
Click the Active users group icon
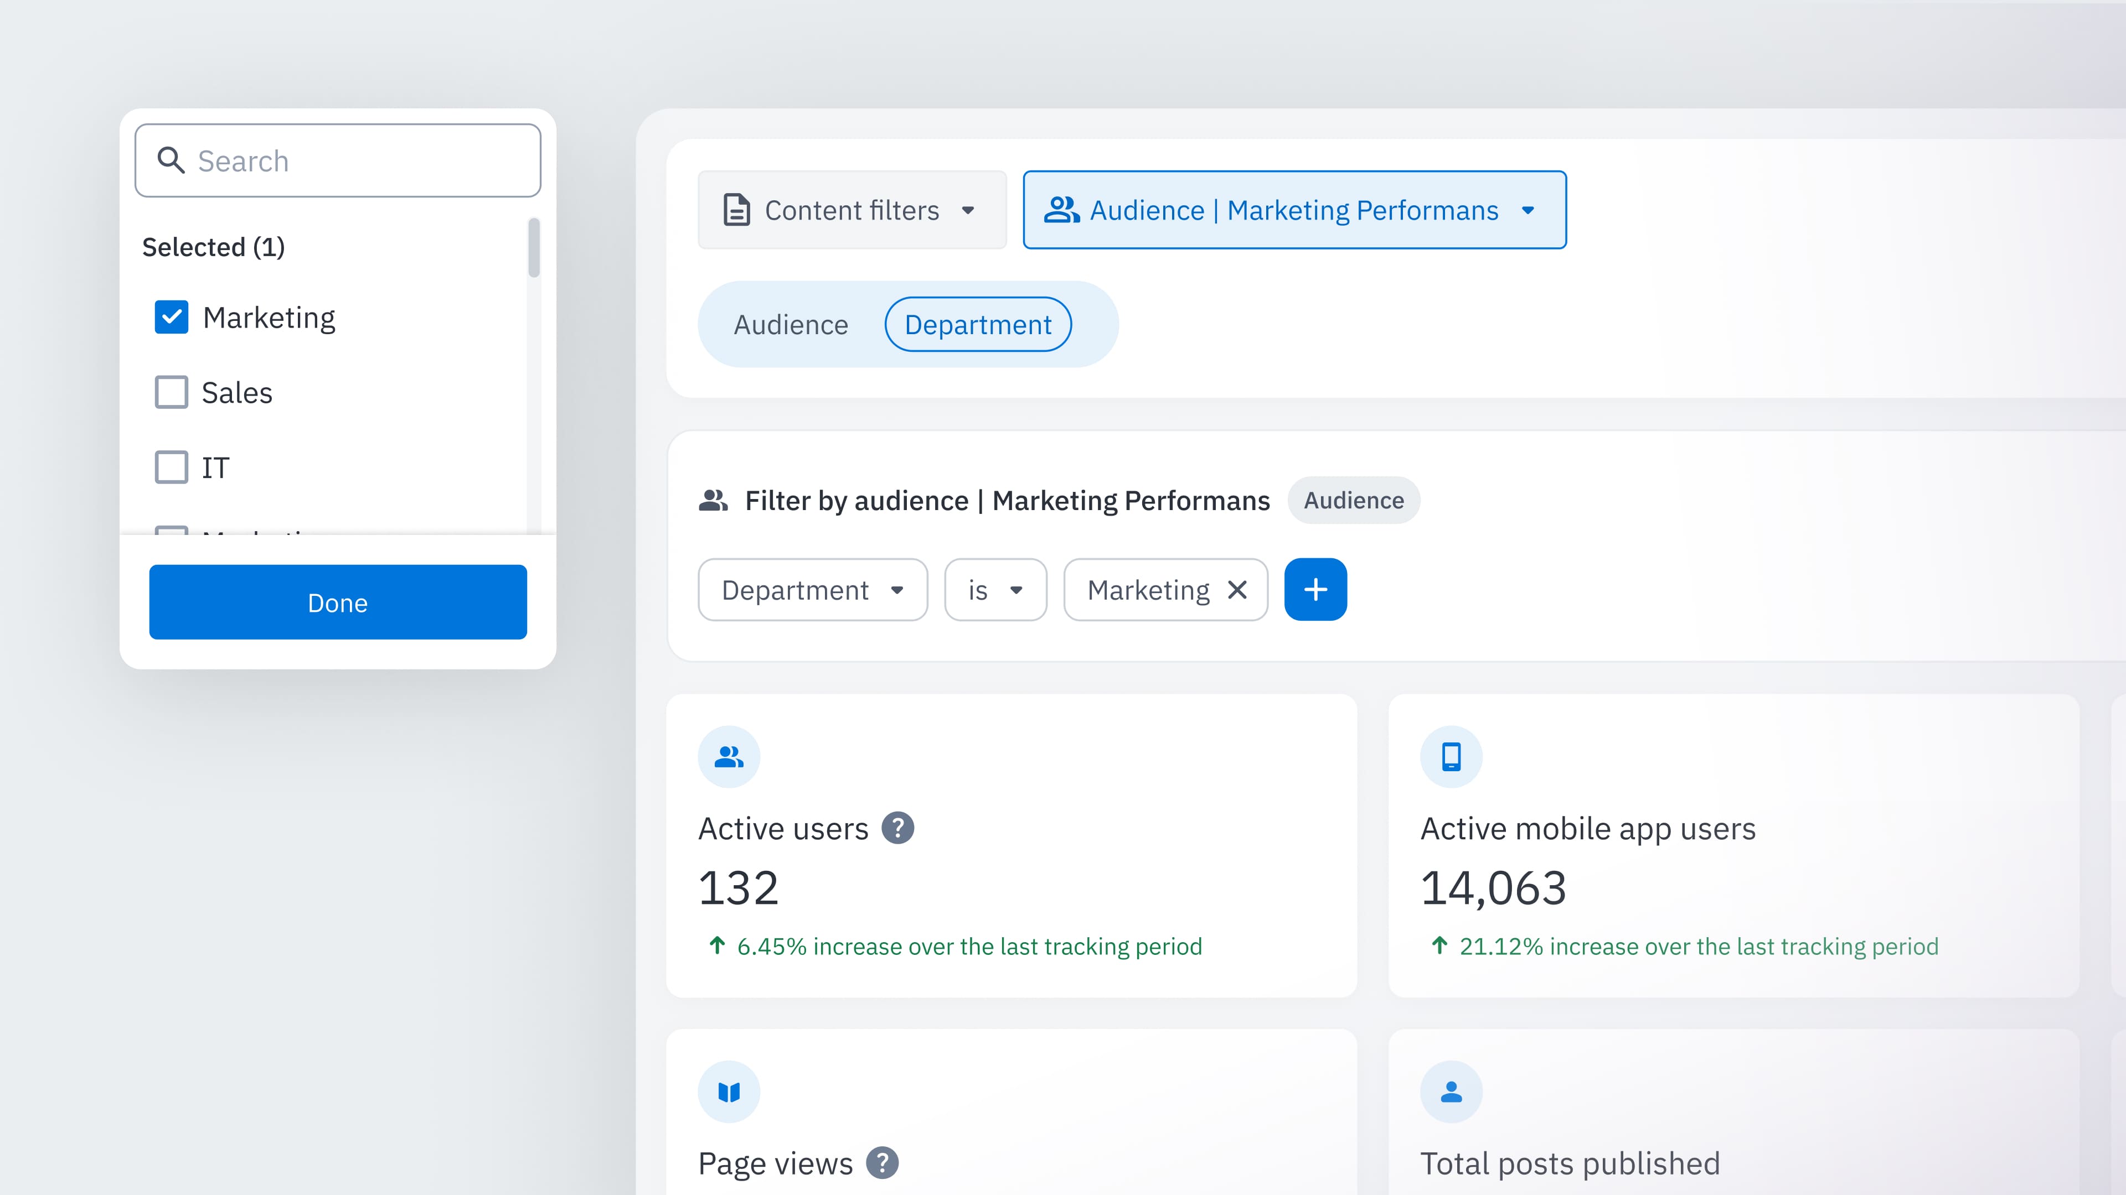point(728,756)
